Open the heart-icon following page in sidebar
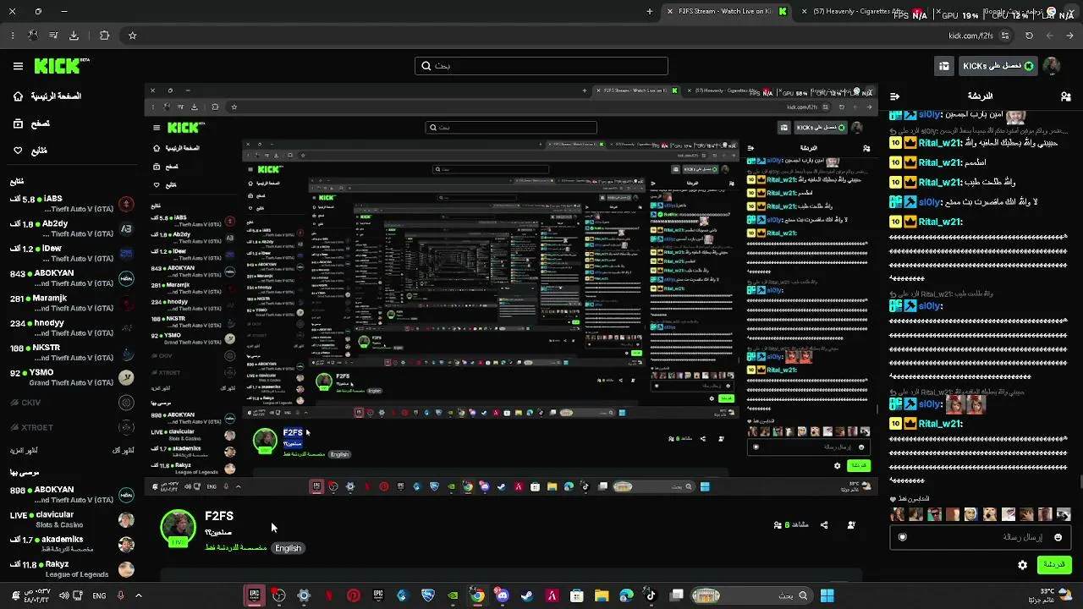The width and height of the screenshot is (1083, 609). (x=30, y=151)
